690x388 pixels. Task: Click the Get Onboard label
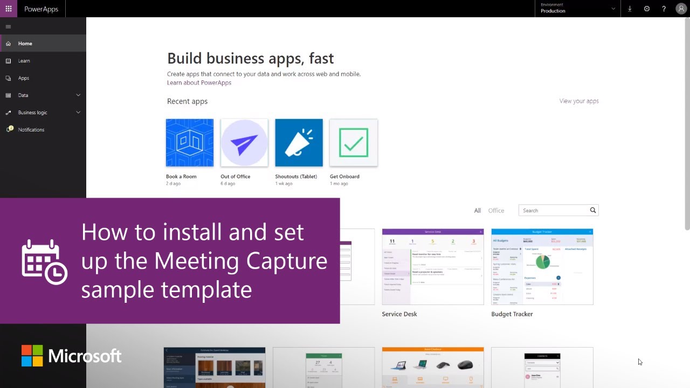344,176
